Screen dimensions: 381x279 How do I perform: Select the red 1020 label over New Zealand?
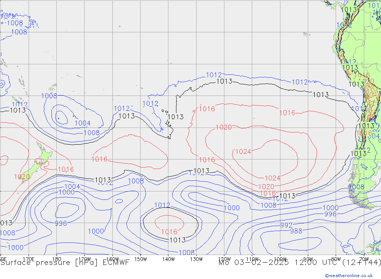[x=22, y=177]
